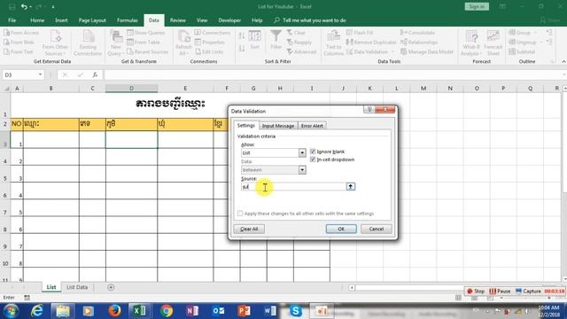Click Manage Data Model
The height and width of the screenshot is (319, 567).
coord(427,51)
